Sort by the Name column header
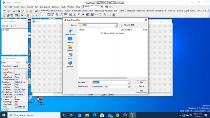The image size is (210, 118). pos(99,30)
